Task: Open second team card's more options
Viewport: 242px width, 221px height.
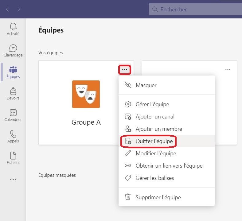Action: [x=228, y=70]
